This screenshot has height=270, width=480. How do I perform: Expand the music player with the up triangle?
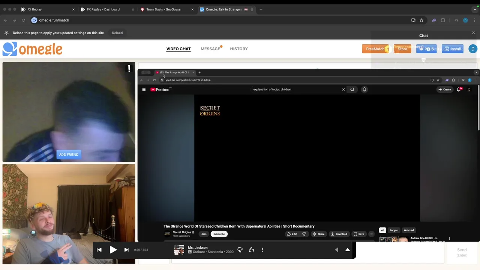[348, 250]
